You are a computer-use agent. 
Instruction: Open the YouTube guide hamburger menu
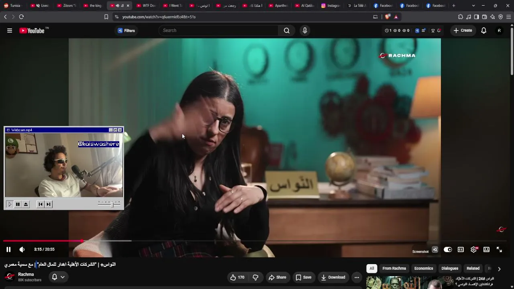click(x=10, y=31)
